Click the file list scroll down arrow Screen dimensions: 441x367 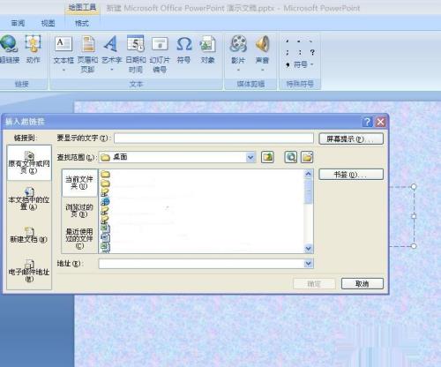(x=308, y=249)
